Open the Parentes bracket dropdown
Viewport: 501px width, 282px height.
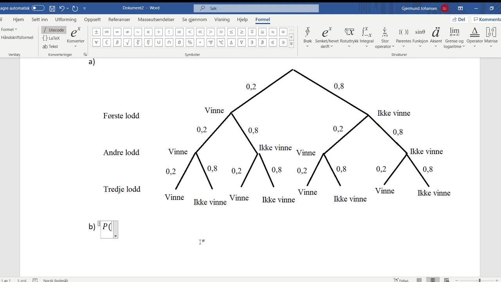click(404, 38)
